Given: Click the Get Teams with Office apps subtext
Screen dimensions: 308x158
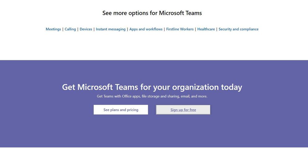Looking at the screenshot, I should (x=152, y=96).
